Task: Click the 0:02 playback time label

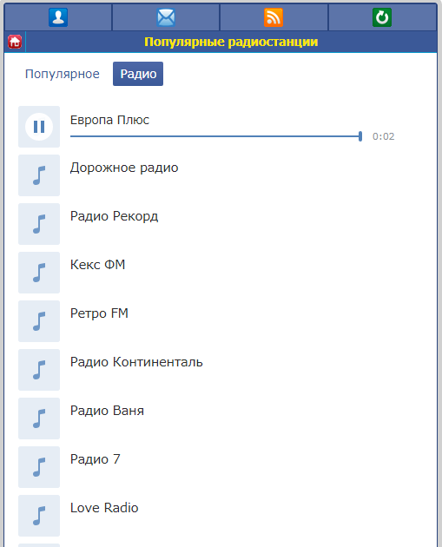Action: tap(384, 136)
